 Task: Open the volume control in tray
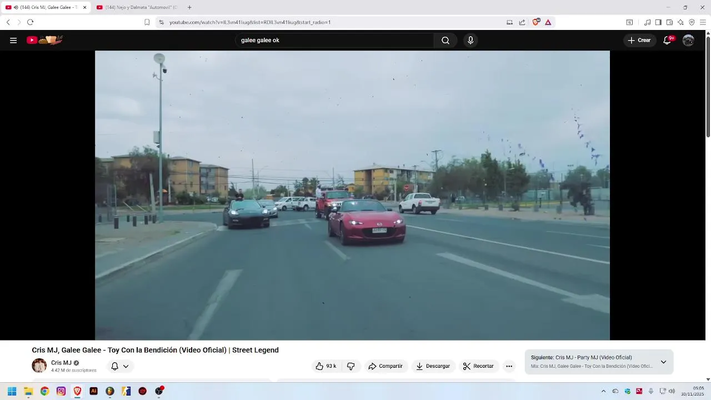pos(672,391)
